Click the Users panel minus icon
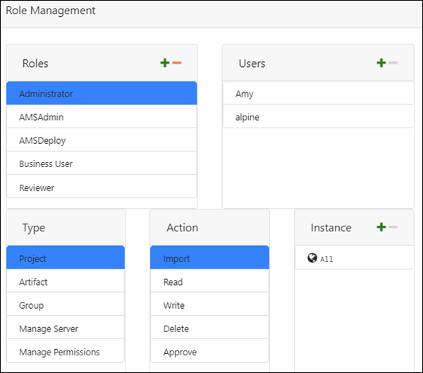 pyautogui.click(x=393, y=63)
